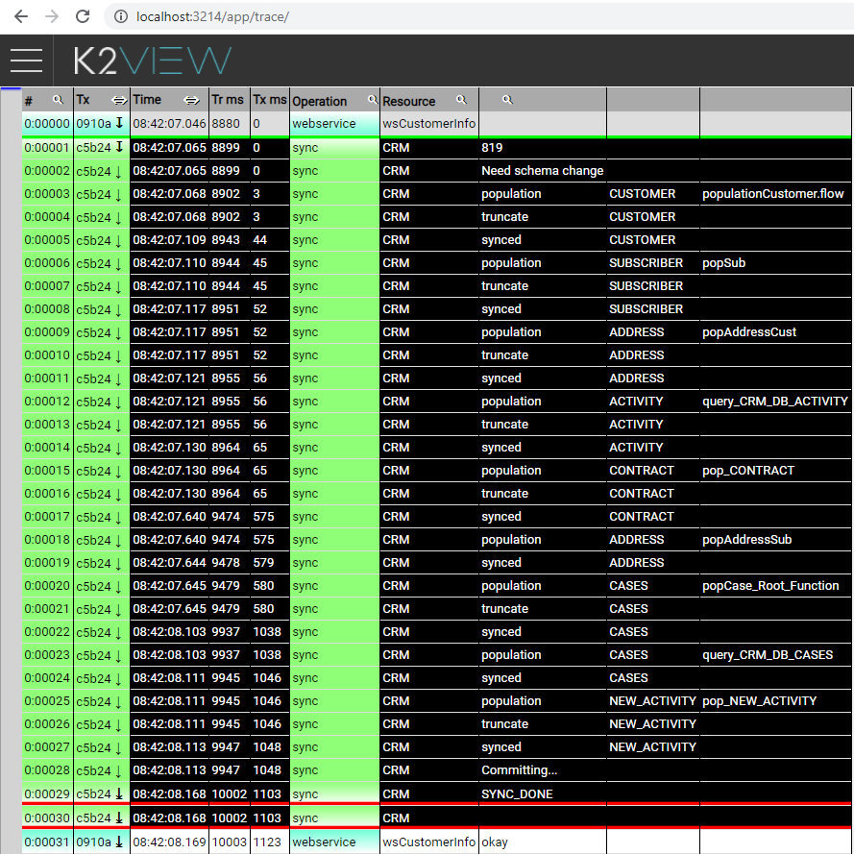Expand transaction arrow on row 0:00001
The width and height of the screenshot is (854, 854).
119,147
